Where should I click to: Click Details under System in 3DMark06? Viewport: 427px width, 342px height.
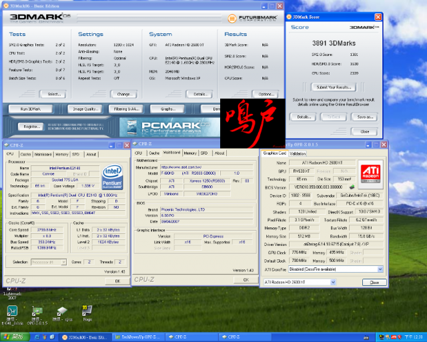(199, 94)
